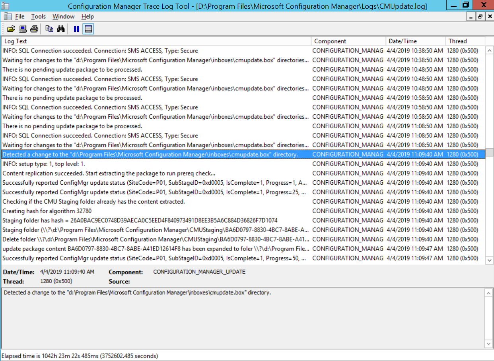Select 'INFO: setup type: 1, top level: 1.' row

pos(243,164)
